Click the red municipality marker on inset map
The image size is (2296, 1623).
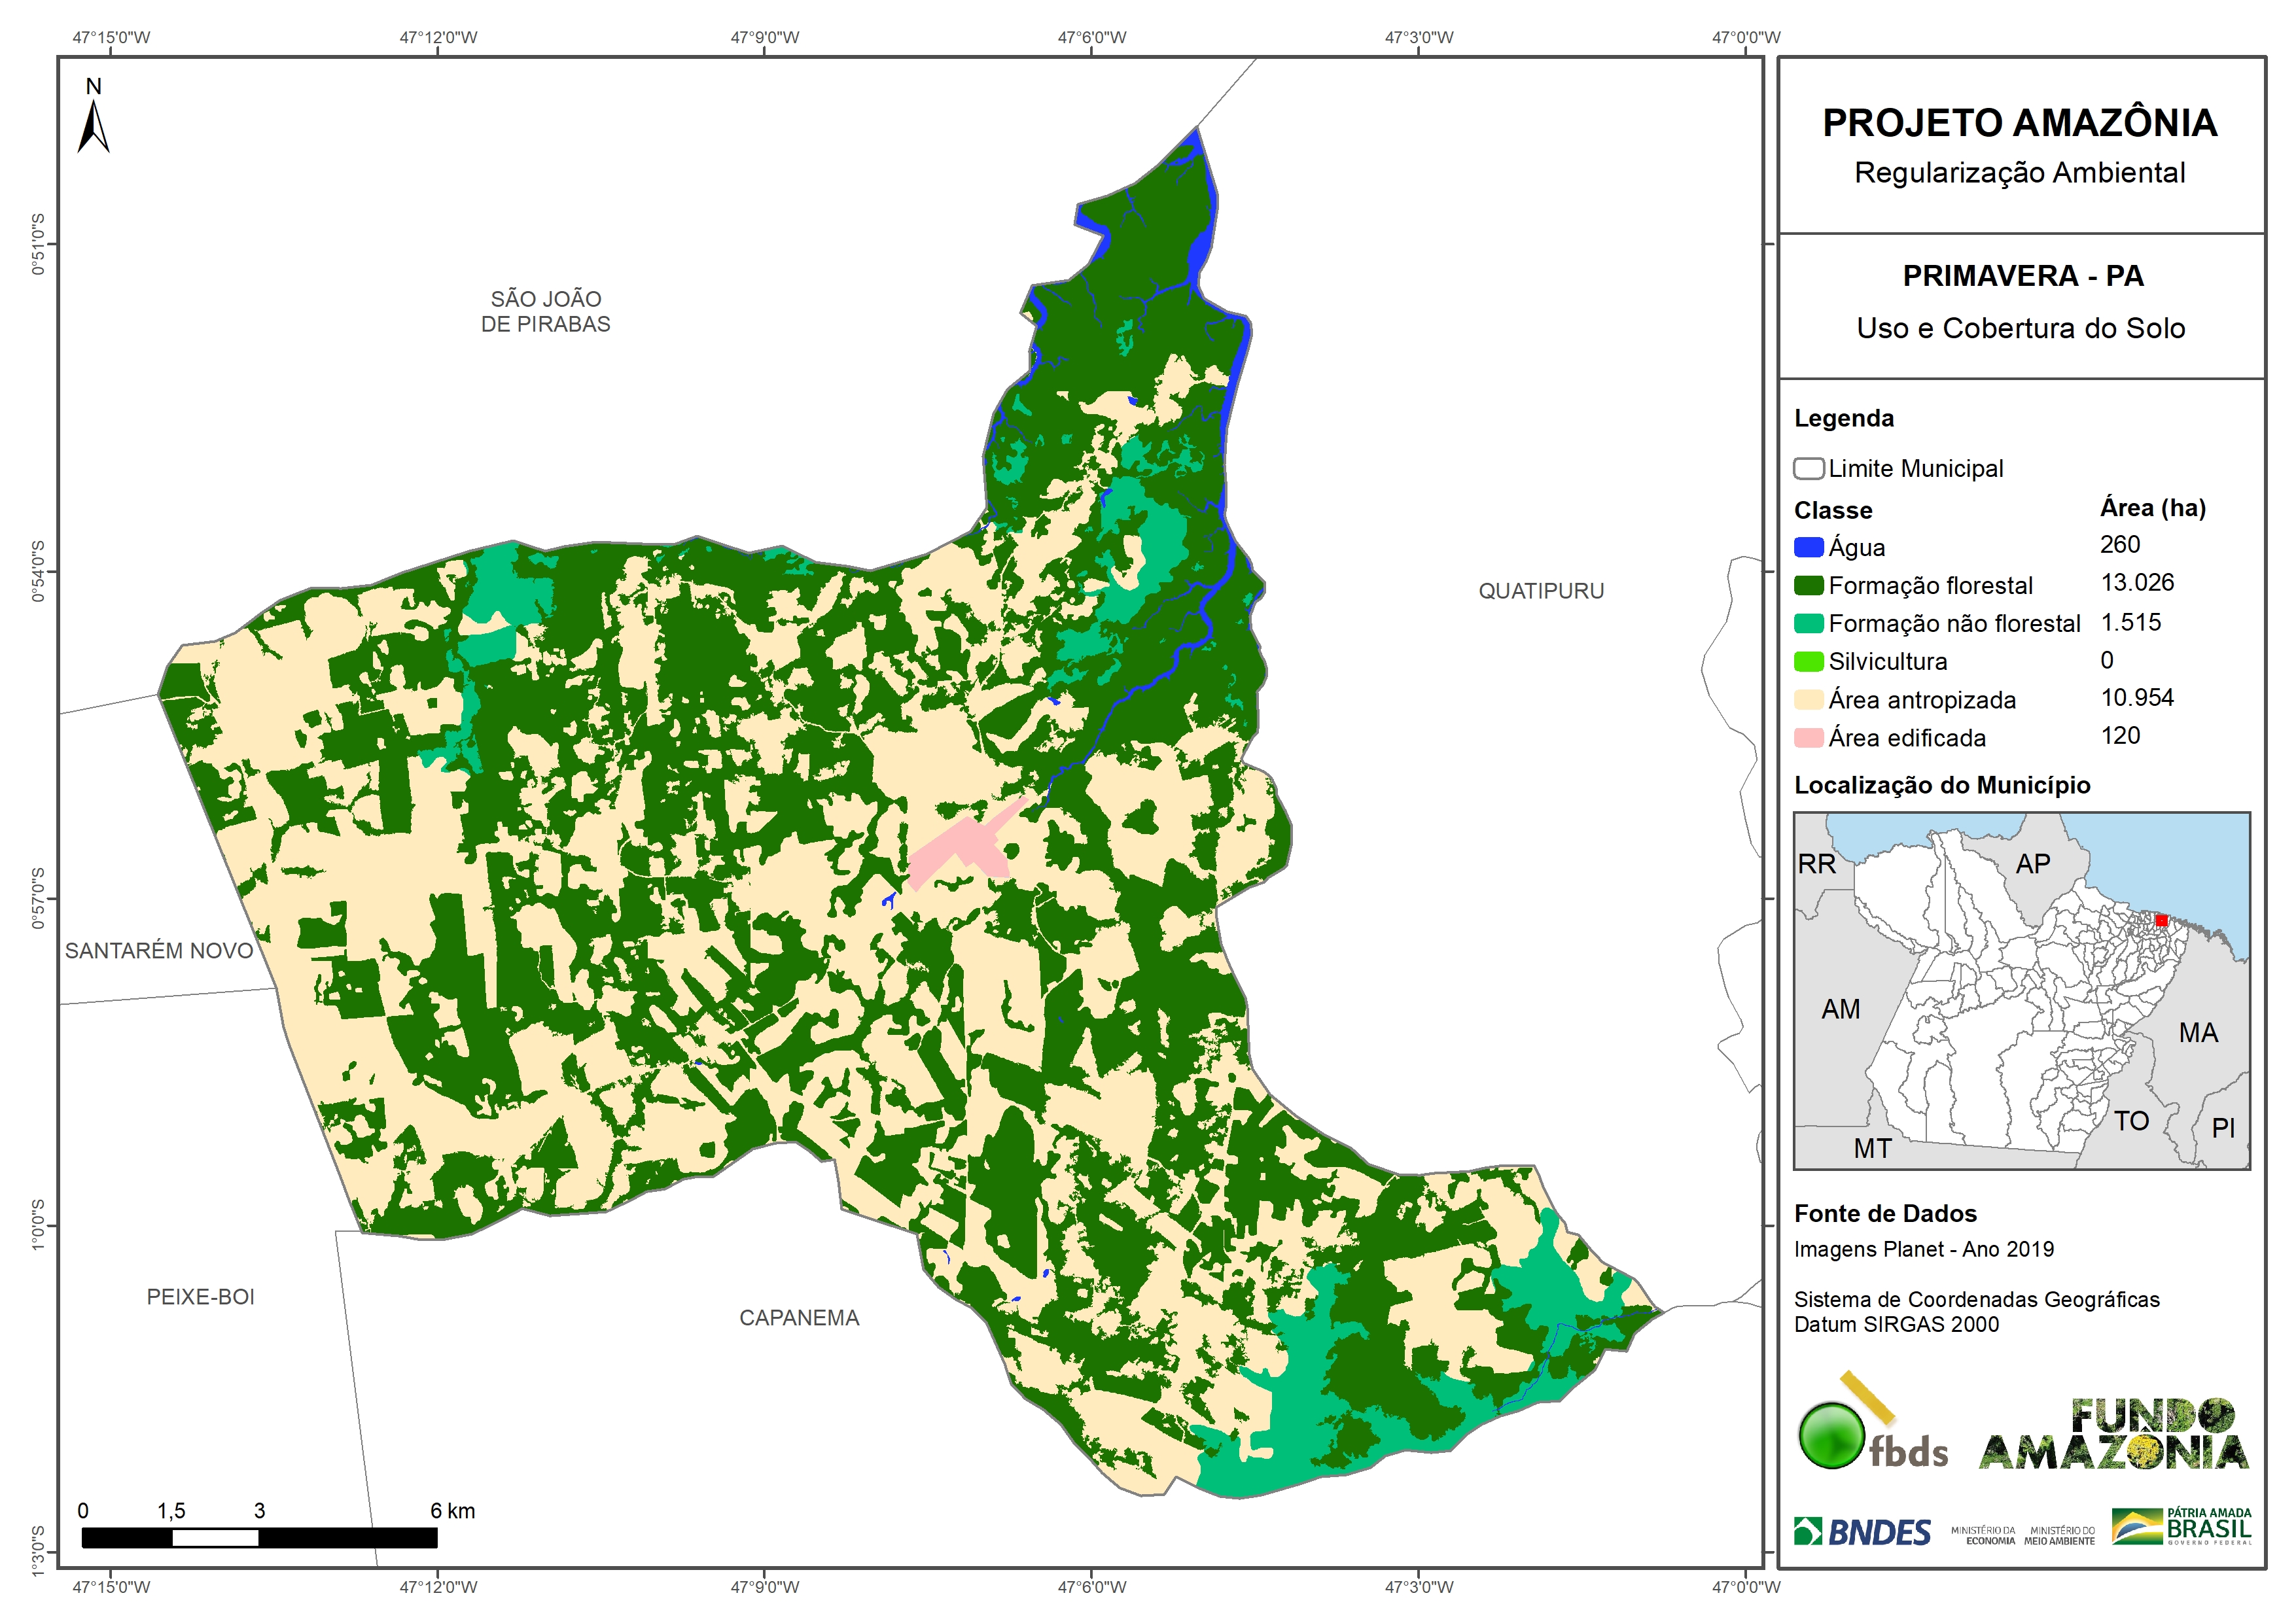pos(2161,920)
